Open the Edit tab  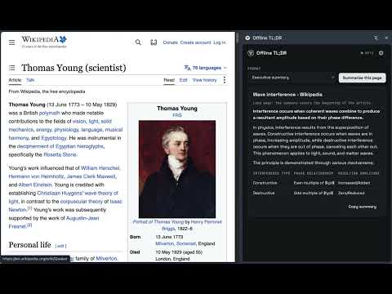[x=183, y=80]
